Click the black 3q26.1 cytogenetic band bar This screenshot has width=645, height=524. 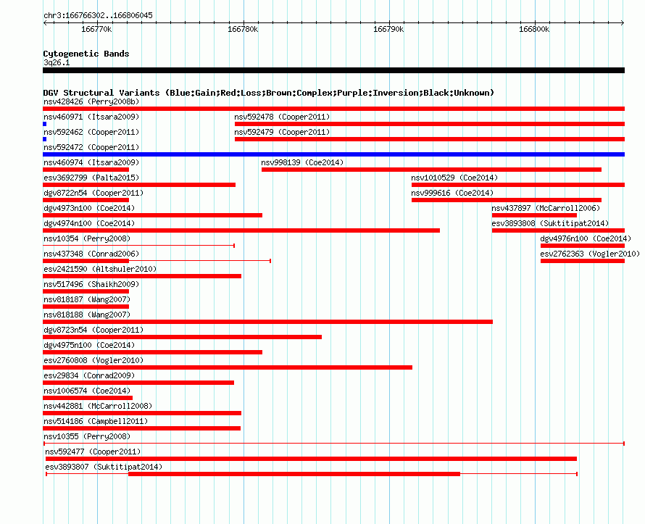(x=333, y=70)
